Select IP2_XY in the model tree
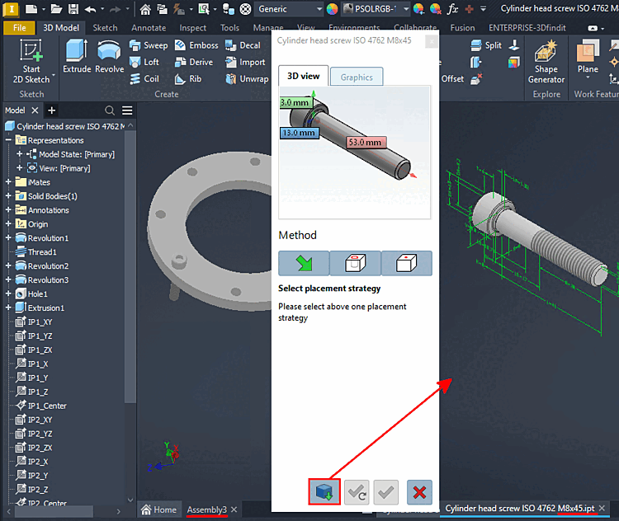This screenshot has height=521, width=619. [x=35, y=420]
